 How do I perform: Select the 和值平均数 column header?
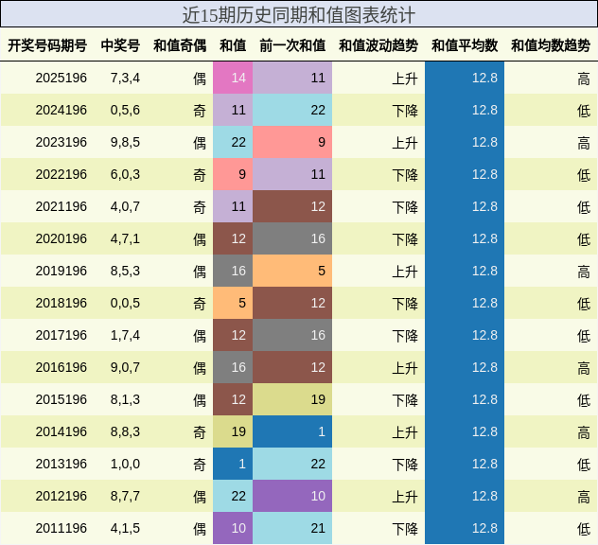click(x=465, y=45)
